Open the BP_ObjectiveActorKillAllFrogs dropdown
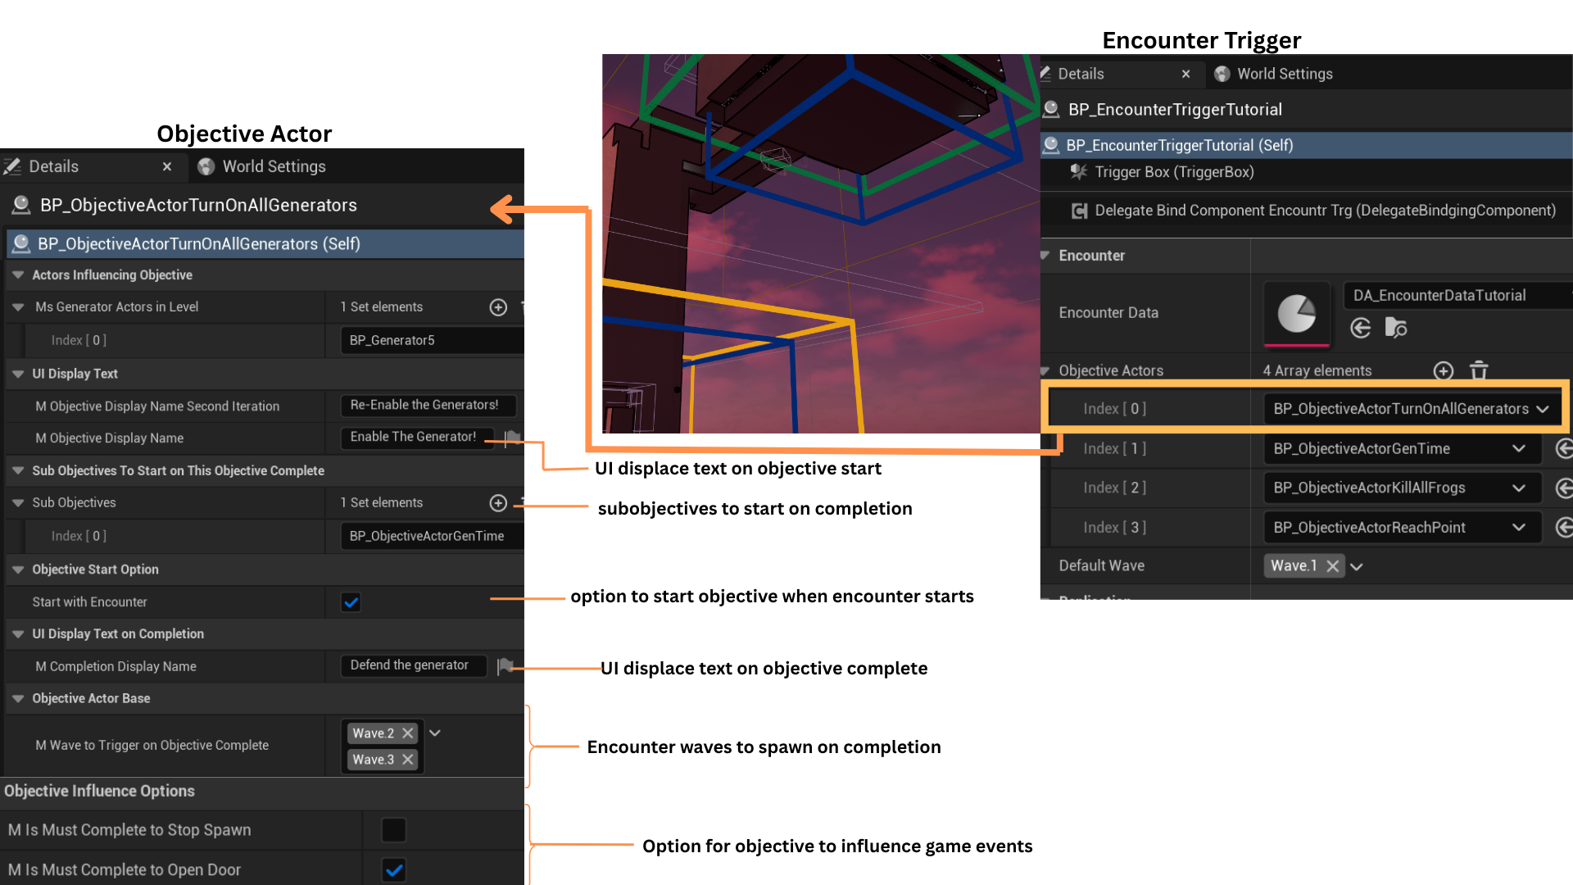 tap(1518, 488)
